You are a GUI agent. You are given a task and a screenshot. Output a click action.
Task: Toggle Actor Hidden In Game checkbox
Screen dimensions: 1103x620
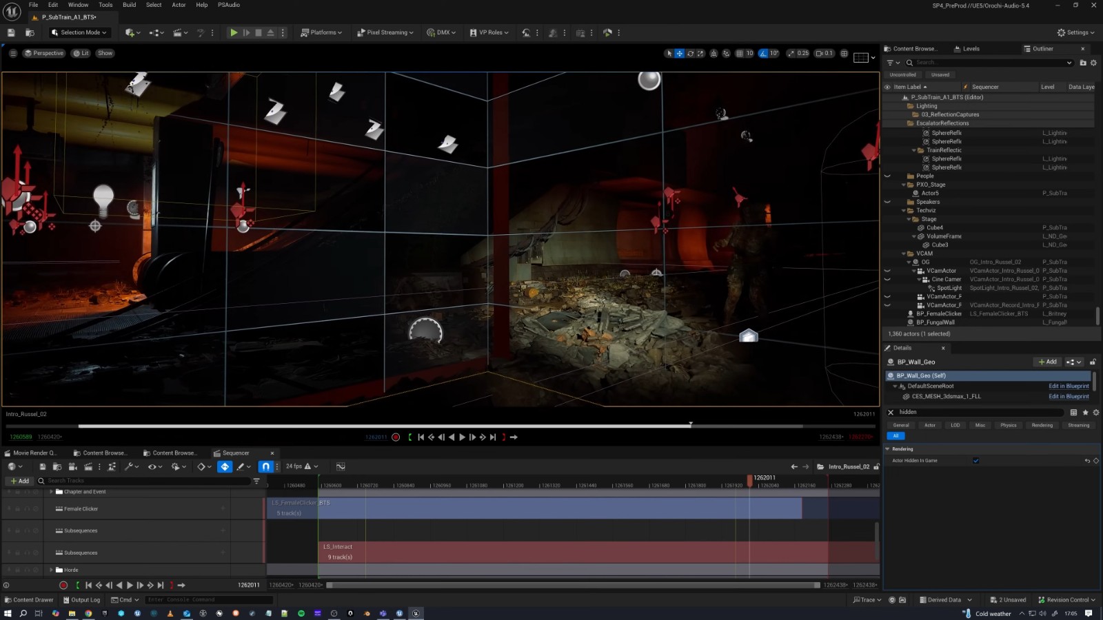975,461
